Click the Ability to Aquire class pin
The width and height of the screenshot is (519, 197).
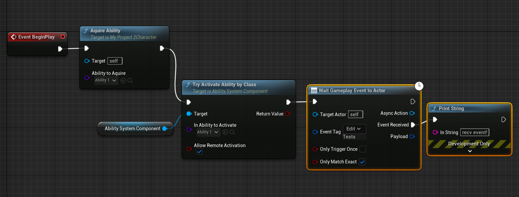[x=87, y=78]
